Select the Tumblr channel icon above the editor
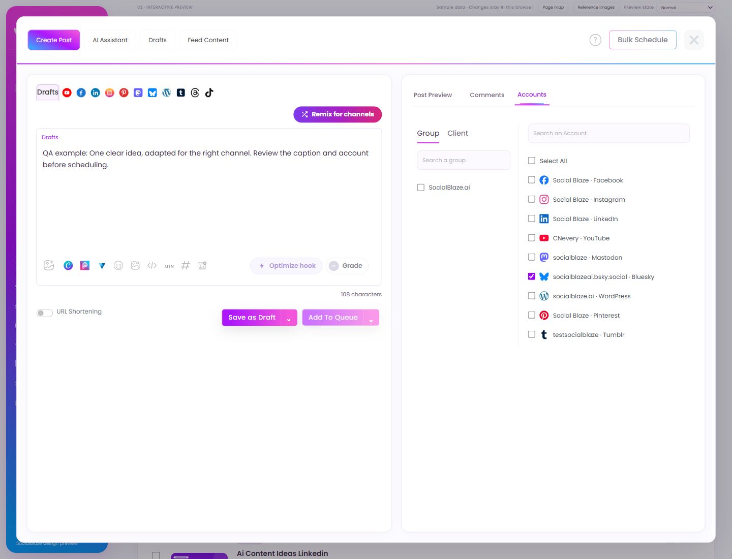Image resolution: width=732 pixels, height=559 pixels. pos(181,92)
